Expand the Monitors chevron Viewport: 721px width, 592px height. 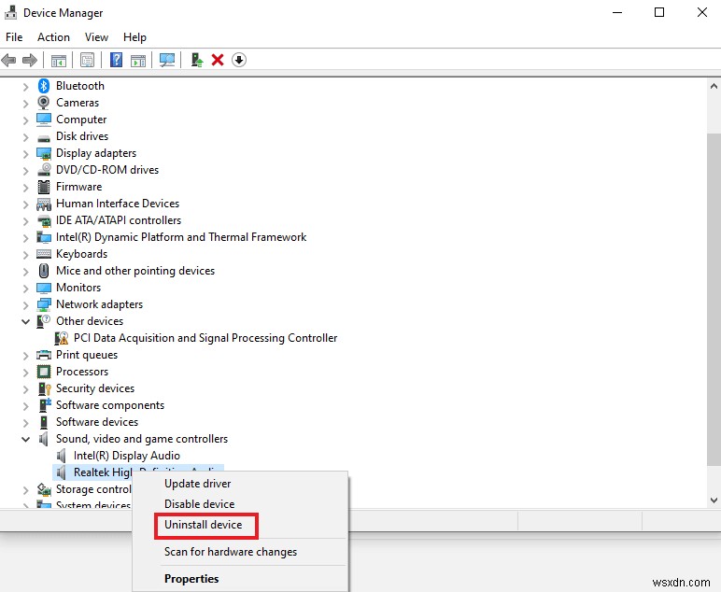[x=26, y=289]
